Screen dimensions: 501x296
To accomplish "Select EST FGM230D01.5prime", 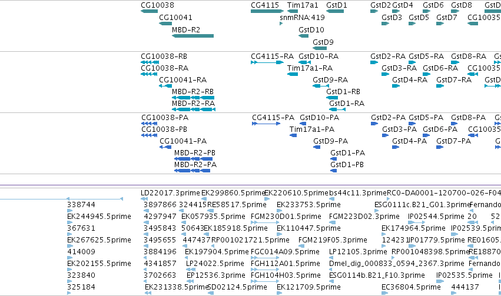I will point(286,217).
